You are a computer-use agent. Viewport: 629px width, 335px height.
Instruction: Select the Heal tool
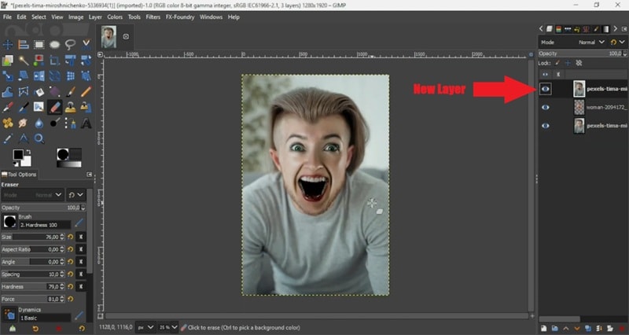coord(8,123)
